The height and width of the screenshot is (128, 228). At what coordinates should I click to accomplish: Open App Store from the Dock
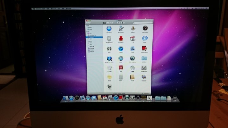pos(71,98)
